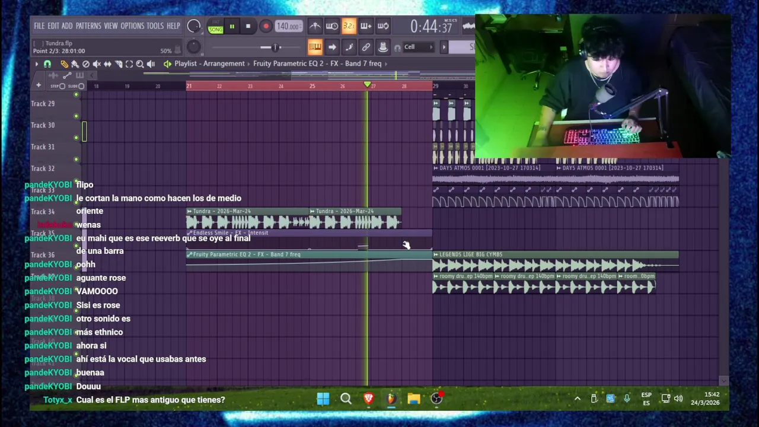Open the FILE menu

(x=39, y=26)
